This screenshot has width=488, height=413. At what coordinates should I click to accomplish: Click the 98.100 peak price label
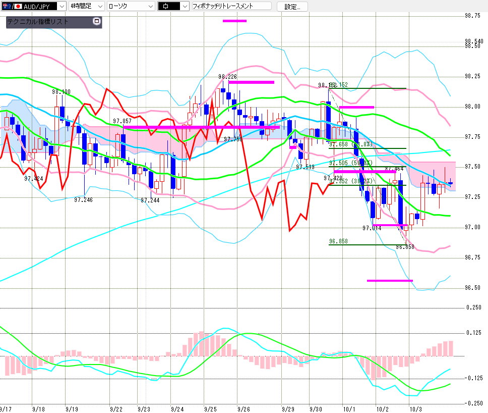(61, 92)
